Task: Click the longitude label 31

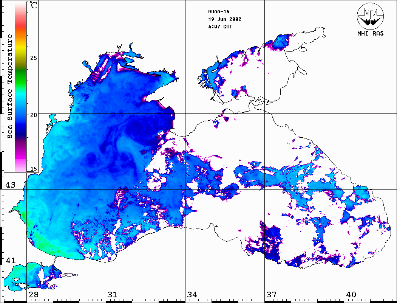Action: pyautogui.click(x=113, y=295)
